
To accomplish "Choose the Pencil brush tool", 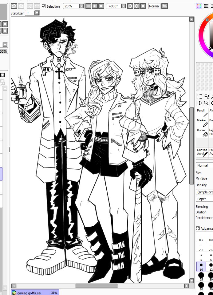I will click(x=202, y=113).
